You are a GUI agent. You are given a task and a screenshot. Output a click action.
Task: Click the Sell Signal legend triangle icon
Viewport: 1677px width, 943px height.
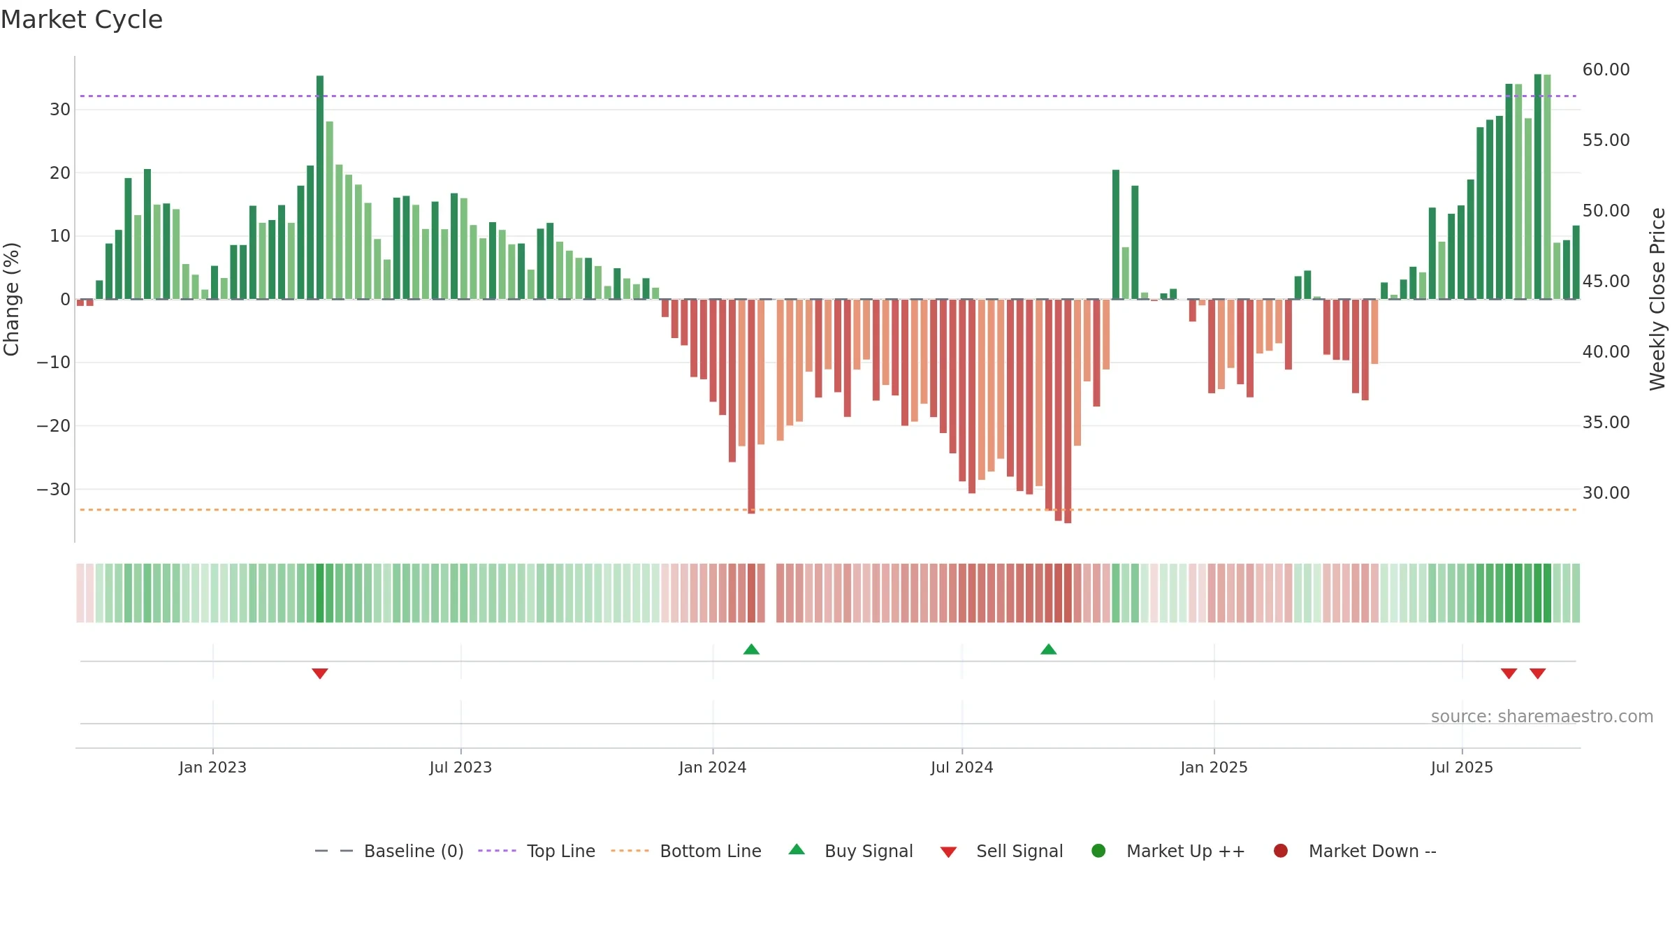pos(948,852)
